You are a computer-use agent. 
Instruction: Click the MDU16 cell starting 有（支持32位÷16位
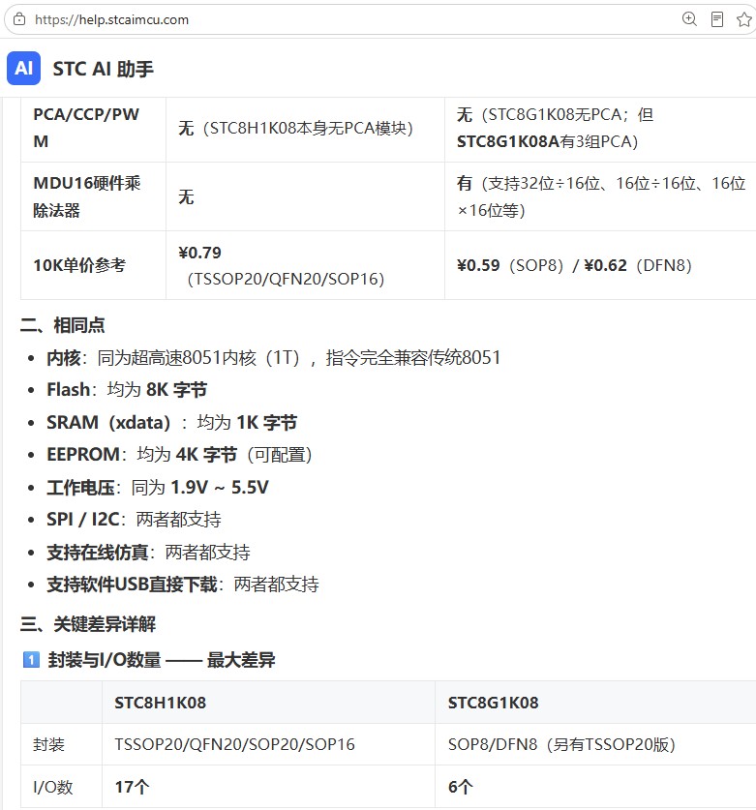(x=600, y=196)
